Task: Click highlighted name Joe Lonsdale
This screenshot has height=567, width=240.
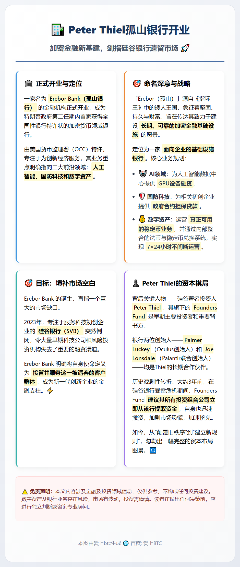Action: pyautogui.click(x=173, y=354)
